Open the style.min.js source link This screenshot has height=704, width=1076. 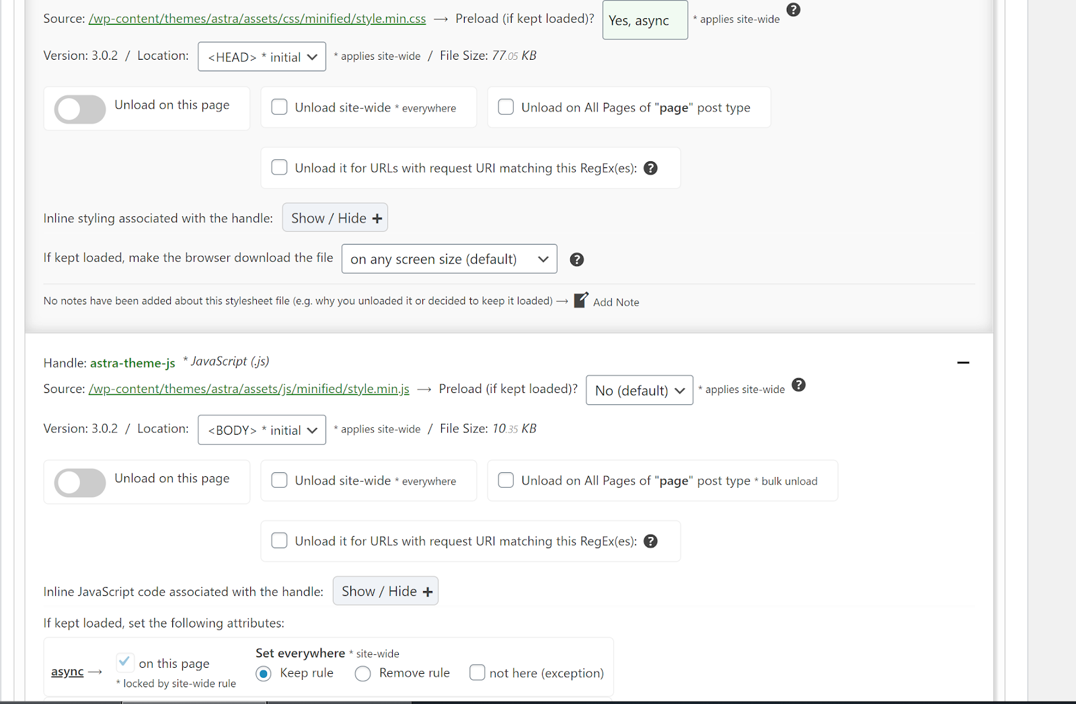click(249, 389)
